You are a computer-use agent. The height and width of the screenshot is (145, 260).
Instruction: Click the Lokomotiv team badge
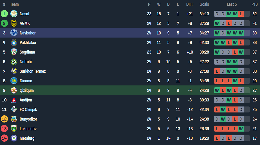[14, 129]
